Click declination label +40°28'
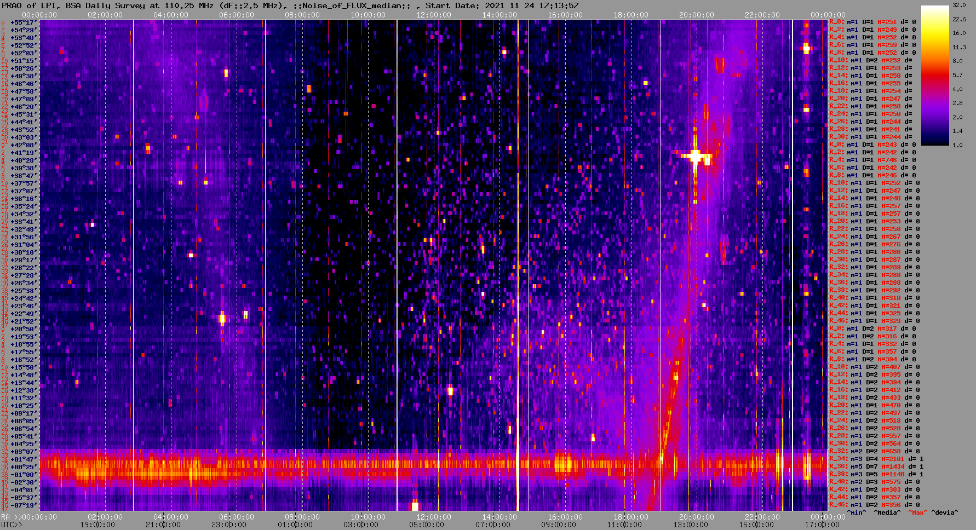Image resolution: width=976 pixels, height=530 pixels. 24,160
